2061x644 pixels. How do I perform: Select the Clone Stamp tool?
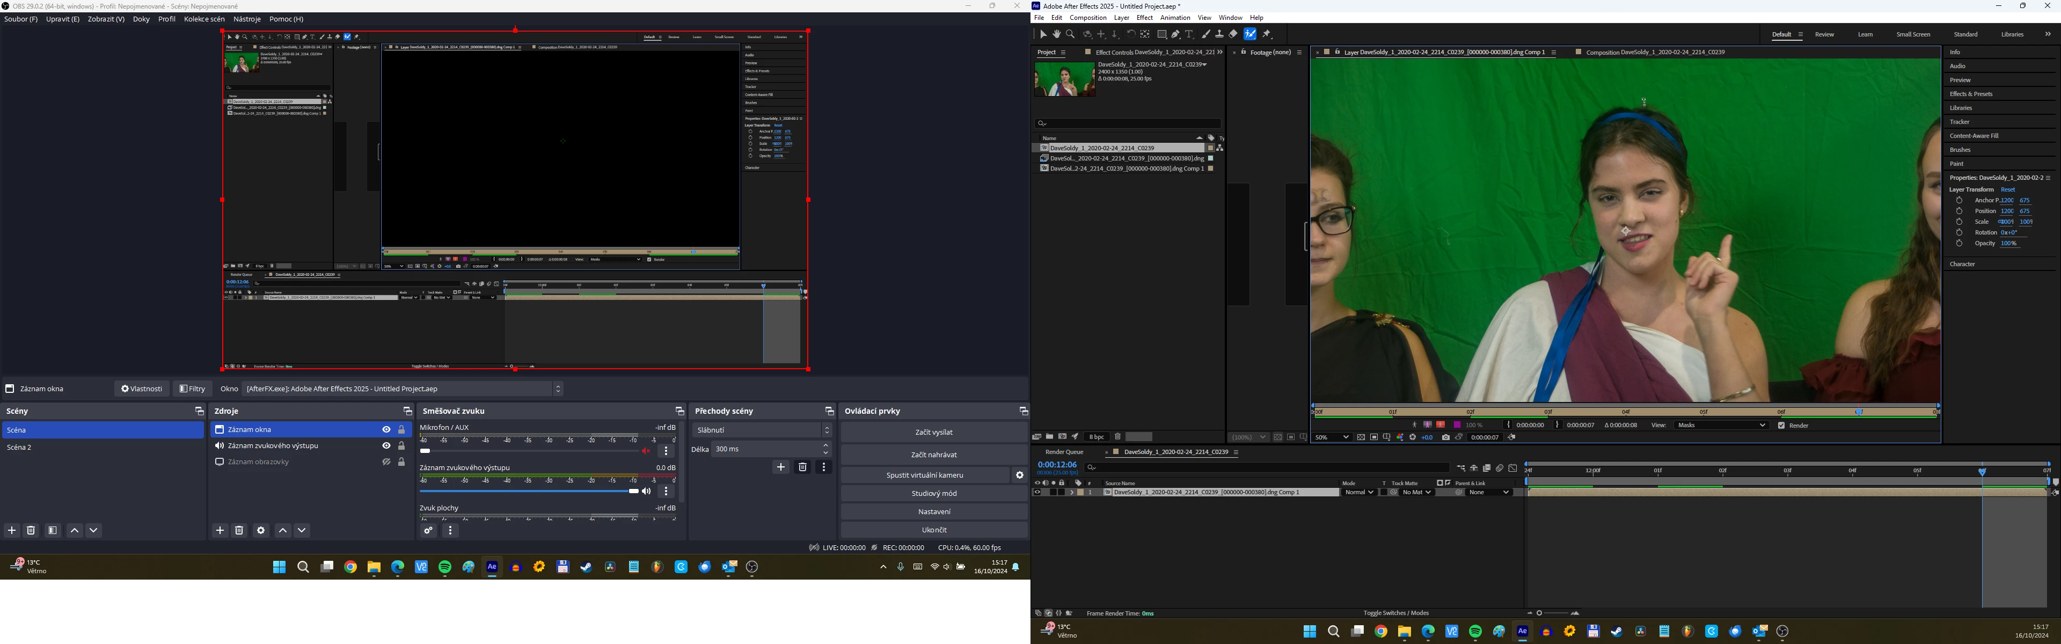pos(1219,34)
